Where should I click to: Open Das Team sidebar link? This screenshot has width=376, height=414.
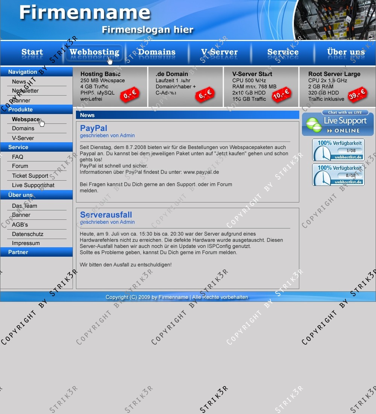point(24,205)
